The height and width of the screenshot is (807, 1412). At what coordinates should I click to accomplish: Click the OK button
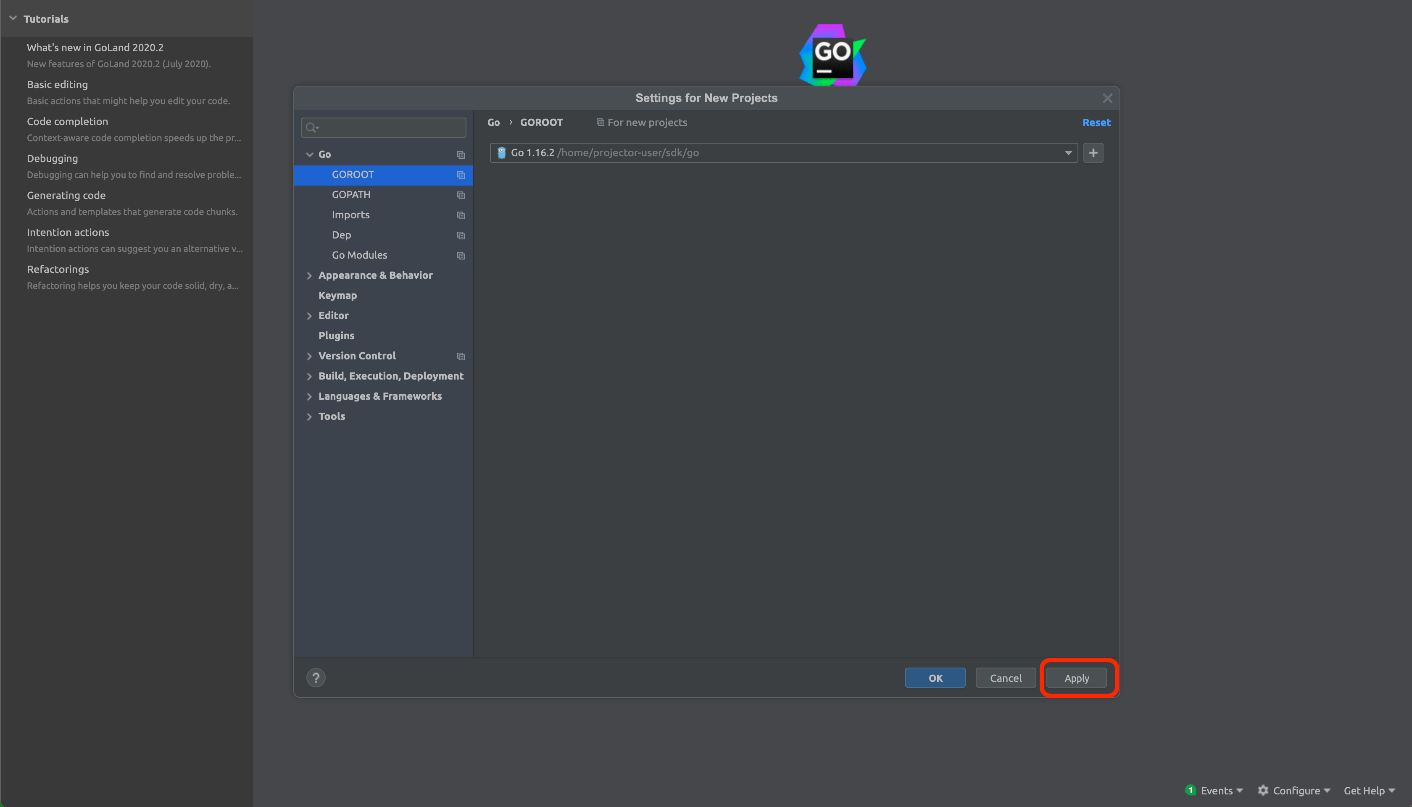935,678
